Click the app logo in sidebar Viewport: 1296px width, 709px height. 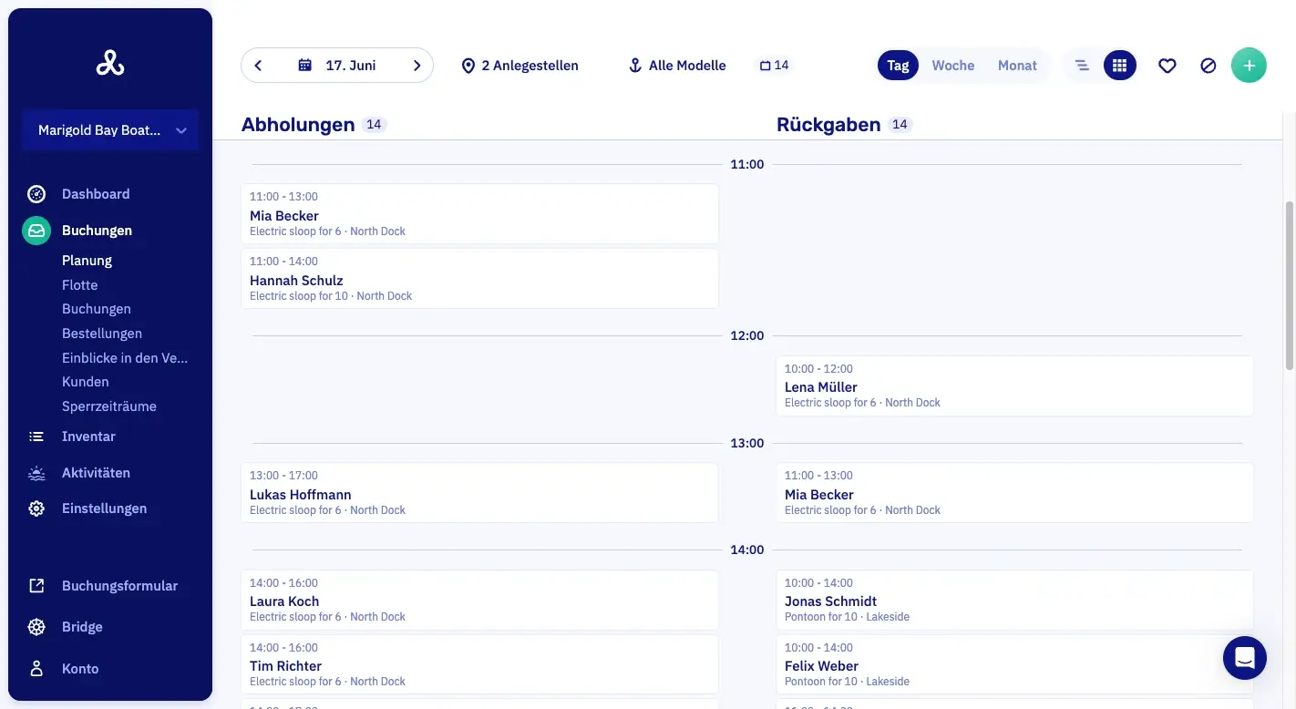click(110, 63)
